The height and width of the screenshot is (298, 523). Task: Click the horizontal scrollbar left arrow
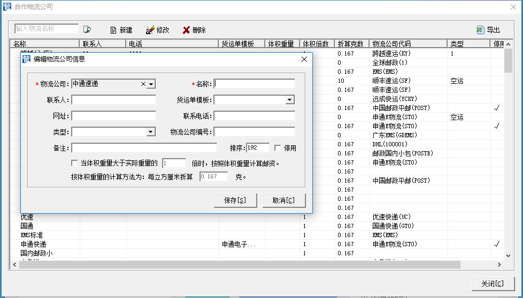(14, 265)
